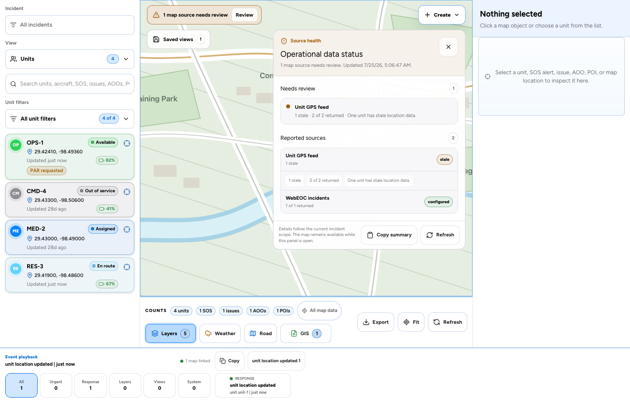
Task: Close the Operational data status panel
Action: click(x=448, y=47)
